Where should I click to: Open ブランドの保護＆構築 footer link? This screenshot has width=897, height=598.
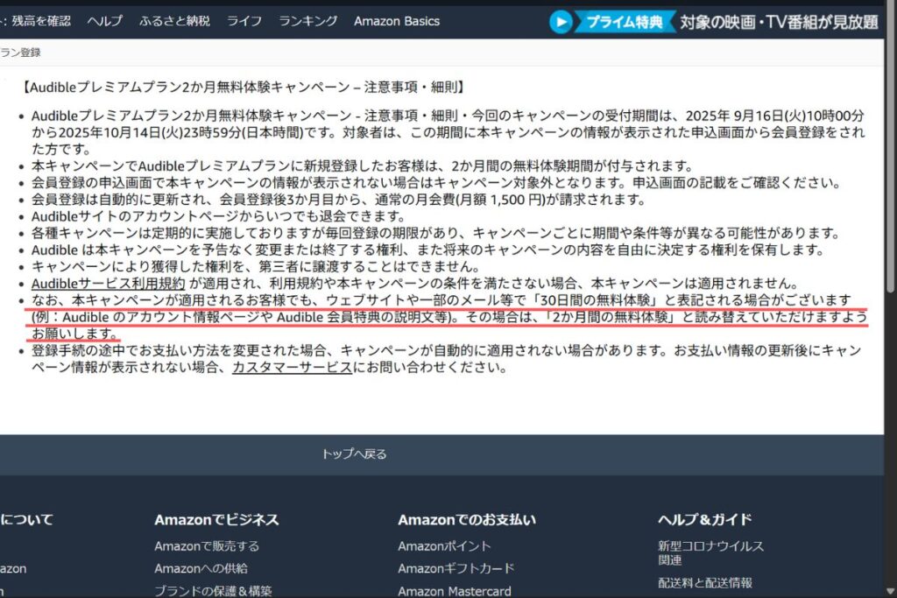click(x=214, y=591)
